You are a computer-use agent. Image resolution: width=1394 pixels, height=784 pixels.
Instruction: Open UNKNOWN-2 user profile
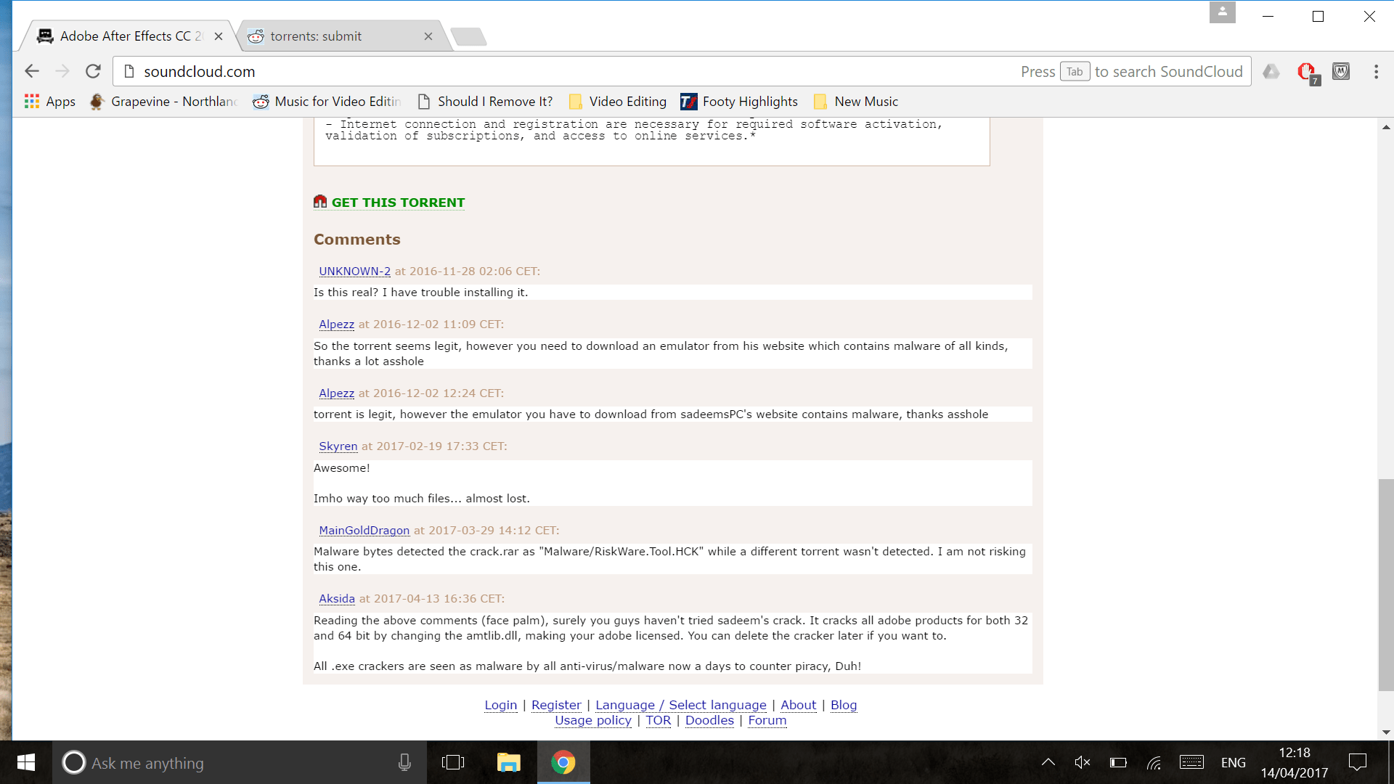(354, 271)
